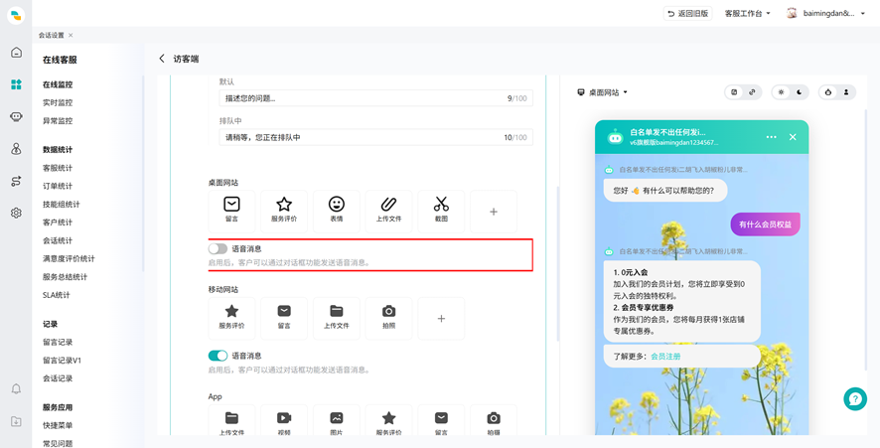Viewport: 880px width, 448px height.
Task: Switch to the 会话设置 tab
Action: tap(51, 35)
